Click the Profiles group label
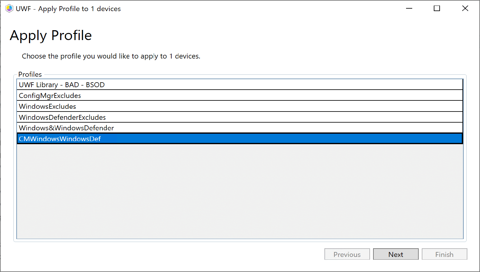The image size is (480, 272). [30, 74]
